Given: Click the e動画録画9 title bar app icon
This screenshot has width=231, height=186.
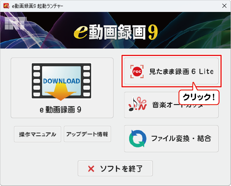Looking at the screenshot, I should [6, 6].
